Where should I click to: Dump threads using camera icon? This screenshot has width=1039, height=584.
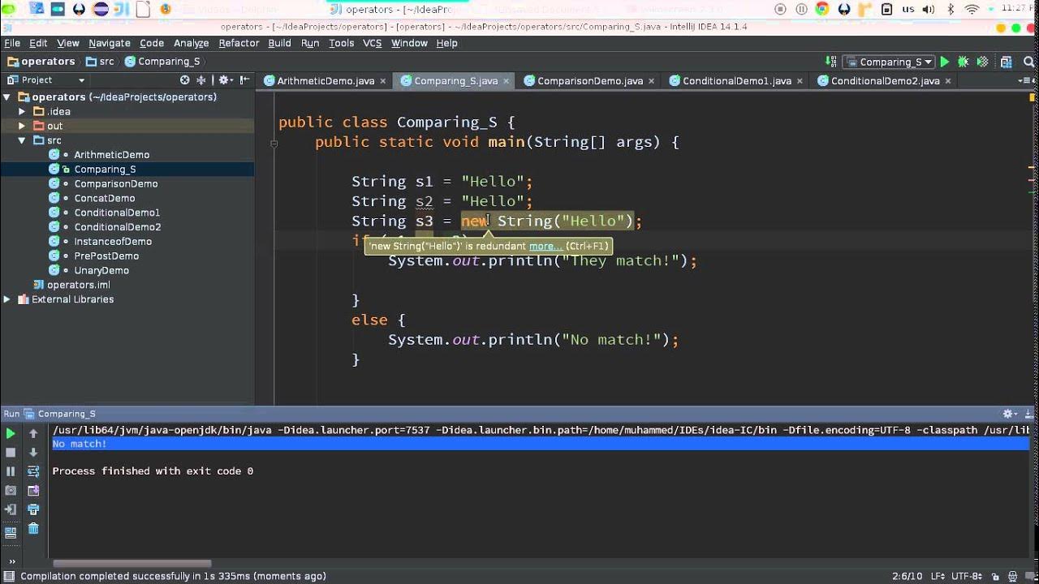pyautogui.click(x=11, y=491)
